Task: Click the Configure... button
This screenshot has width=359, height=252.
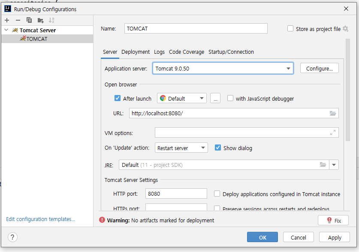Action: tap(320, 68)
